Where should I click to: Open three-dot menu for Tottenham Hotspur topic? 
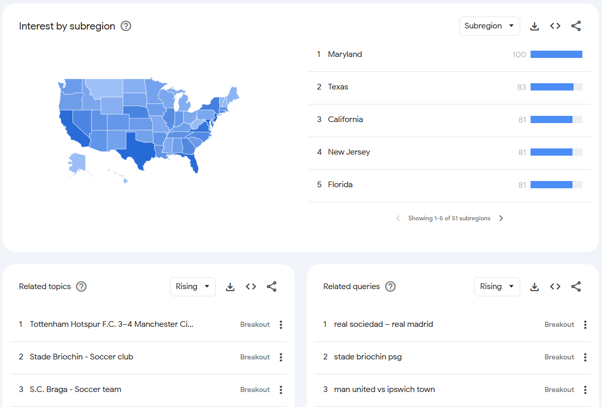pos(281,324)
